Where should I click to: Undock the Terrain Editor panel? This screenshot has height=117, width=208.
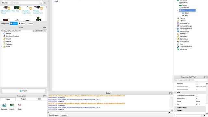(x=44, y=96)
